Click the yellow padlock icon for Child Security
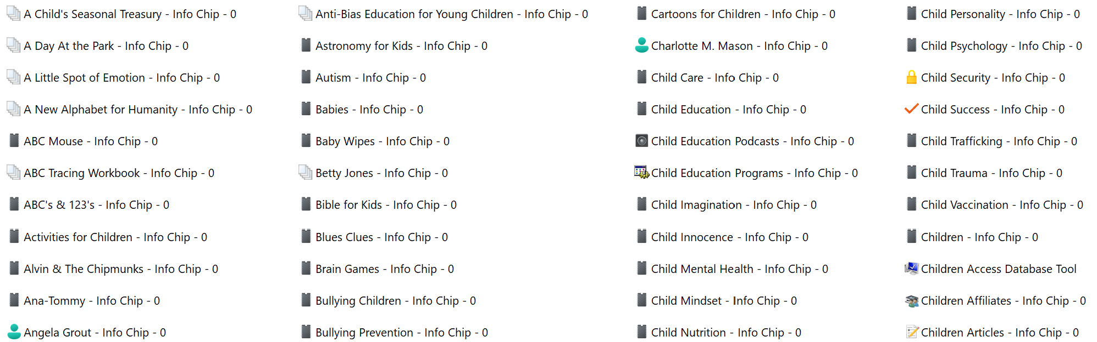This screenshot has width=1097, height=342. pyautogui.click(x=911, y=77)
